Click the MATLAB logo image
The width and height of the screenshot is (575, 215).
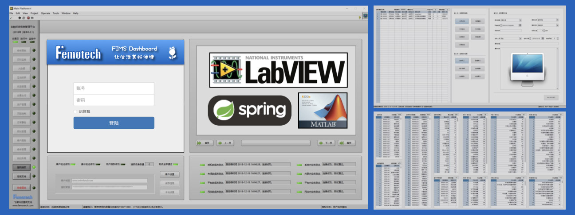[x=323, y=111]
